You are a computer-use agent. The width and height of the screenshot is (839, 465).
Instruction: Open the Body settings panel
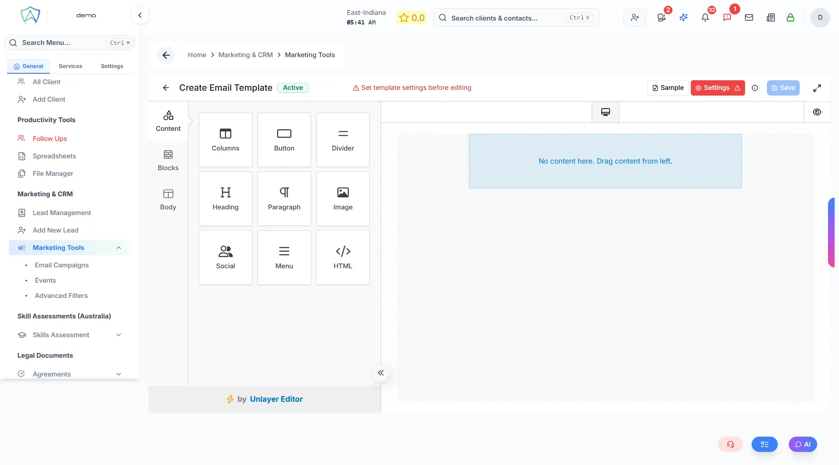point(168,199)
